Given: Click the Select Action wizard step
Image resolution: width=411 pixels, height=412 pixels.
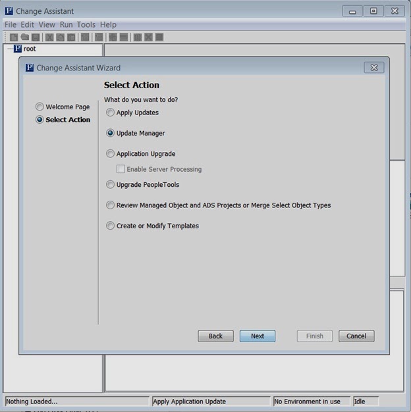Looking at the screenshot, I should coord(63,120).
